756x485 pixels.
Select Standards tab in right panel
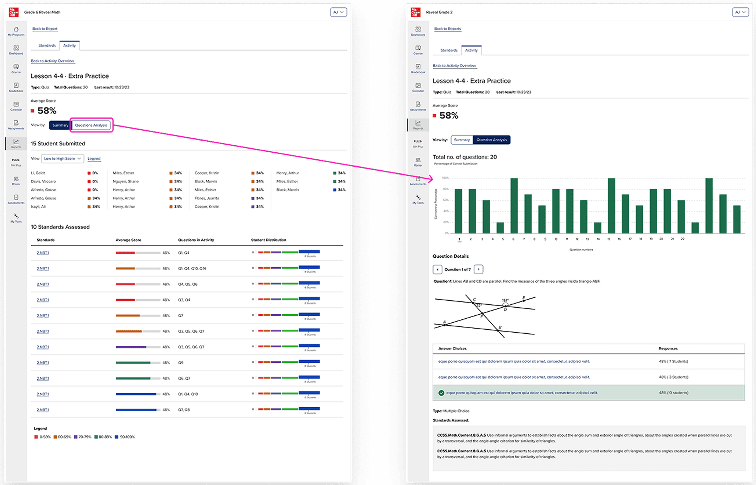(x=449, y=50)
